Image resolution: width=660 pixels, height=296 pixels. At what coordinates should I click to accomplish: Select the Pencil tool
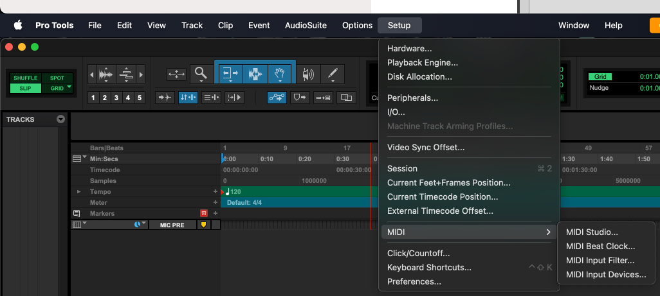point(333,74)
